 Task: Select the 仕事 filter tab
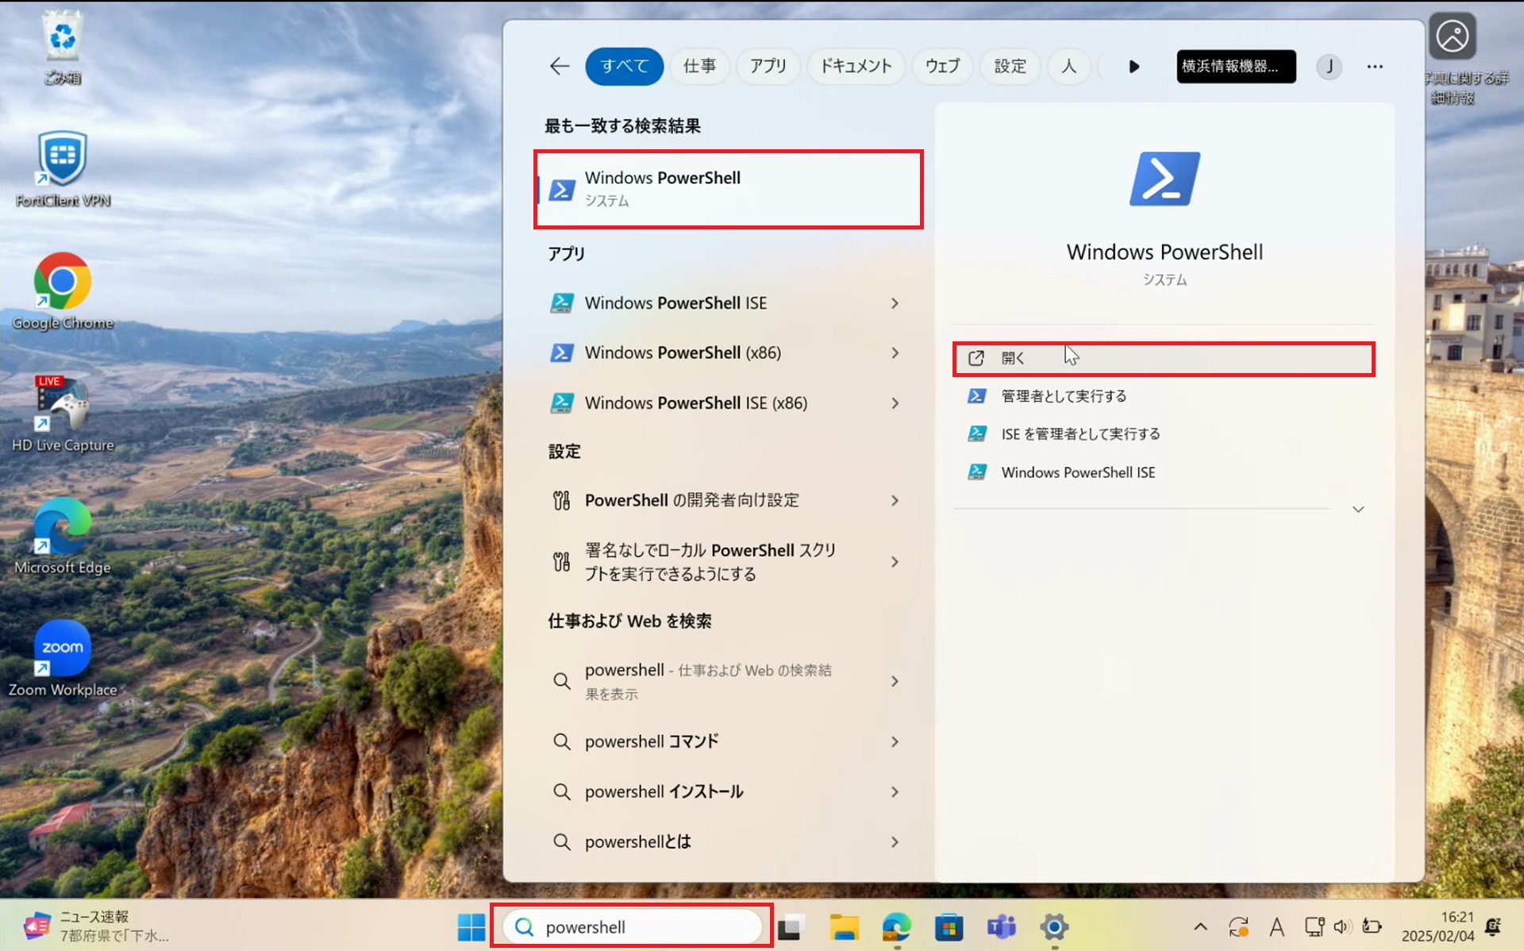pyautogui.click(x=699, y=66)
